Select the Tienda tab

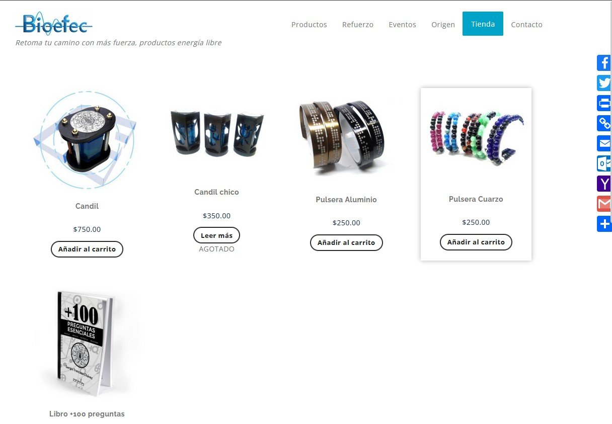[x=483, y=24]
